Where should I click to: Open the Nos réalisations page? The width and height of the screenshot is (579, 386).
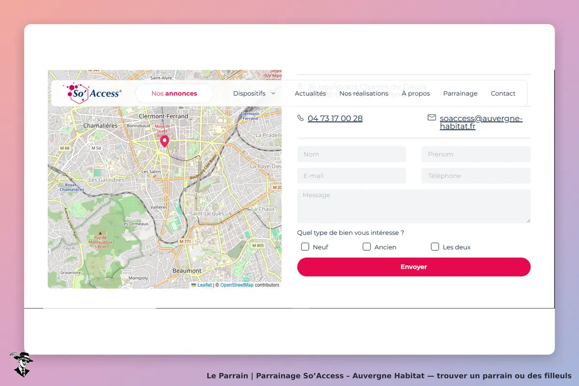364,94
